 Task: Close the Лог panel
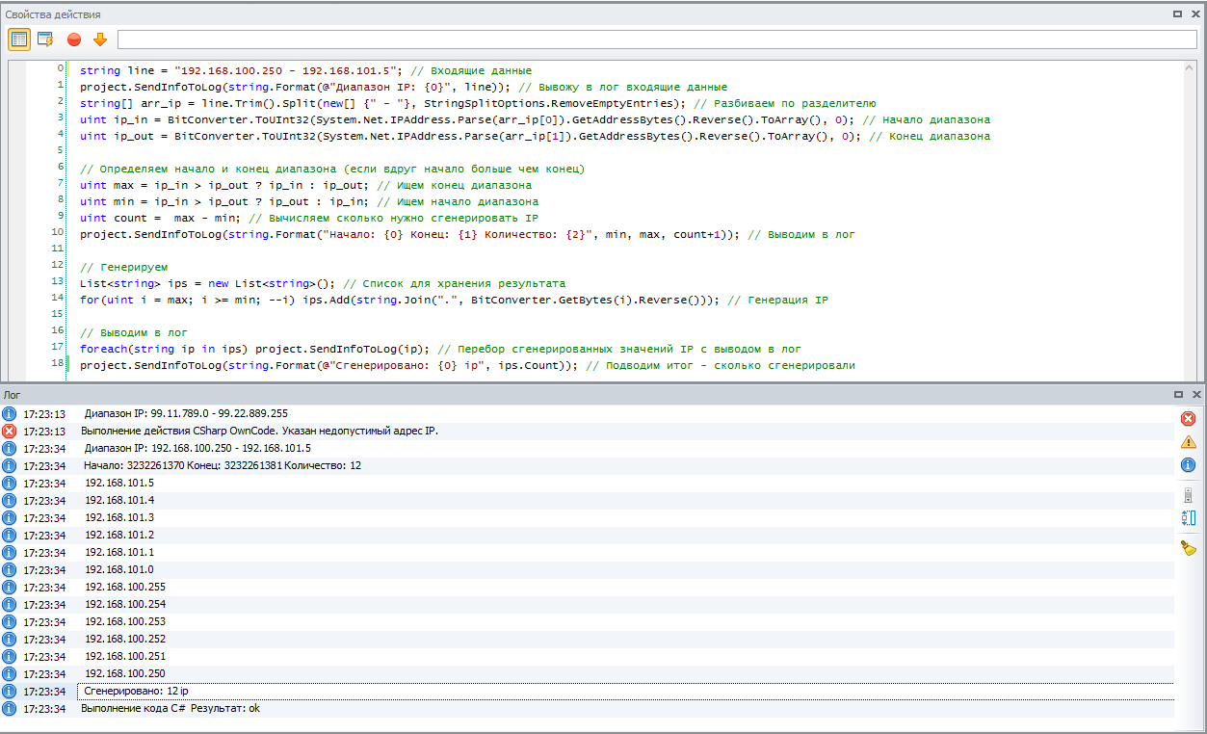click(x=1195, y=395)
